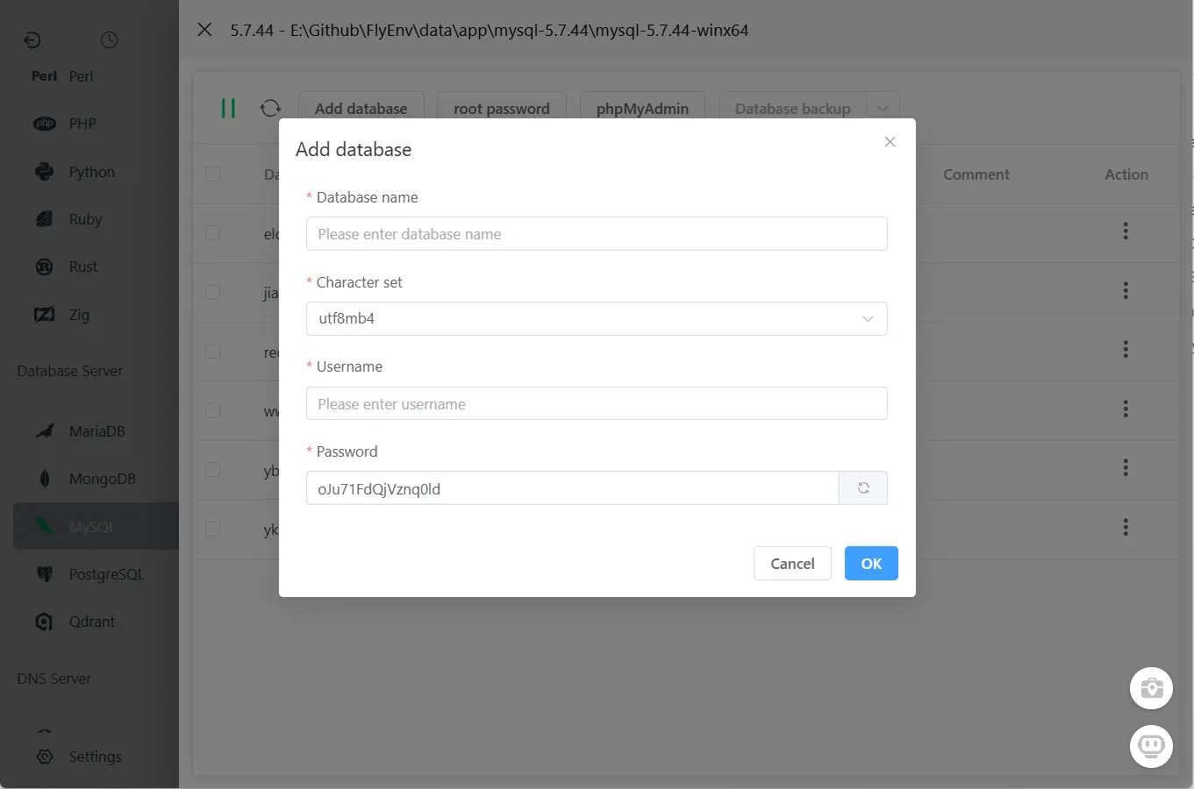Switch to the Rust sidebar entry
Screen dimensions: 1194x789
85,267
